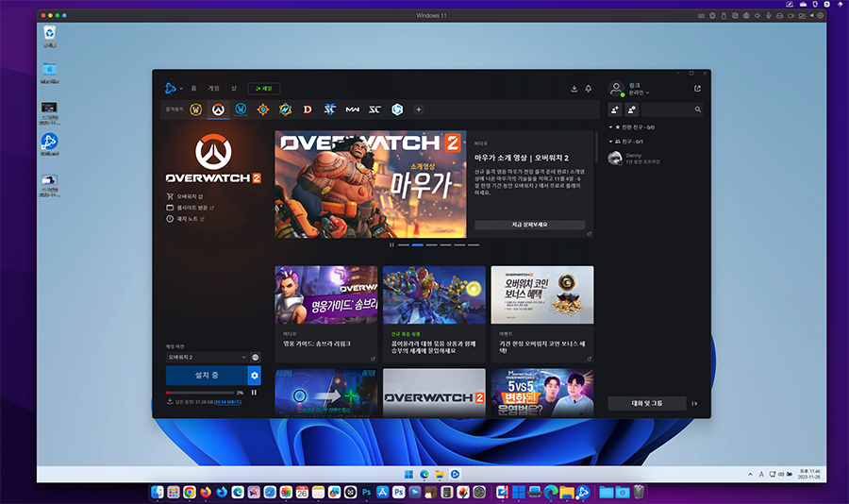Screen dimensions: 849x504
Task: Open the chats and groups button
Action: pos(647,403)
